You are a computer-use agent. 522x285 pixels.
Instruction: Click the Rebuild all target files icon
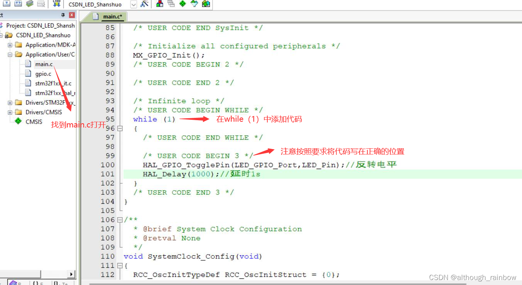18,4
